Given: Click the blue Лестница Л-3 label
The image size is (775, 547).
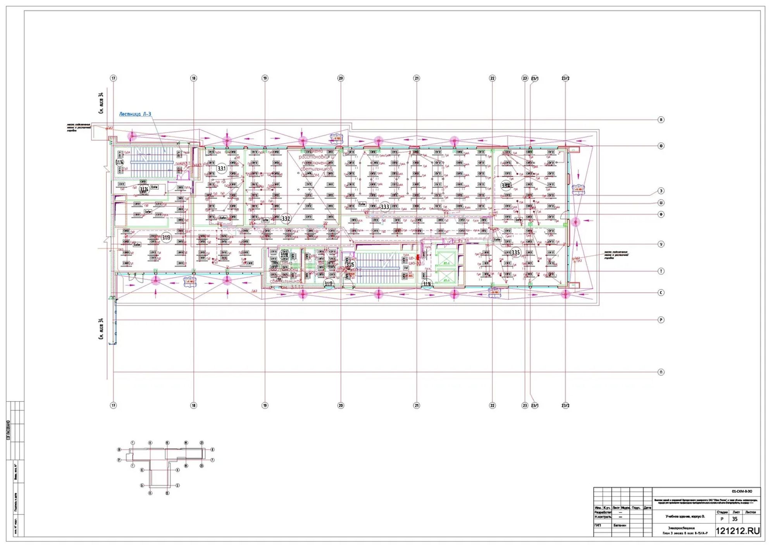Looking at the screenshot, I should pyautogui.click(x=135, y=114).
